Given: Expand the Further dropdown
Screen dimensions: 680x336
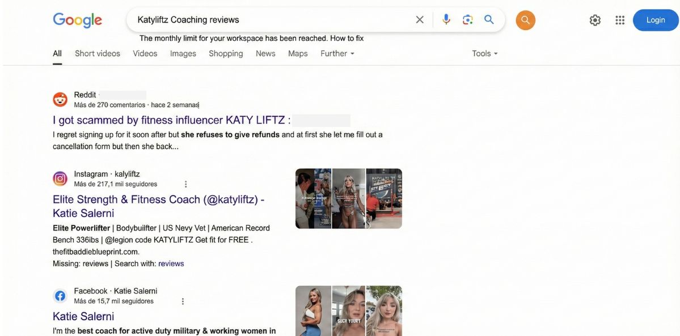Looking at the screenshot, I should (x=337, y=53).
